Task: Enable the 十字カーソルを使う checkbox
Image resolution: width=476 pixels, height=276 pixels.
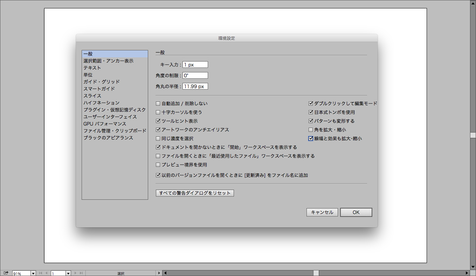Action: coord(158,112)
